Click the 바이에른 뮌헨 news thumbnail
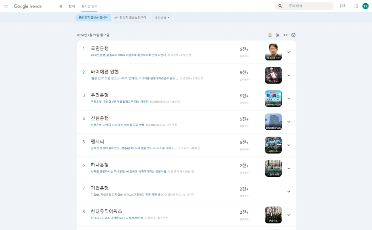This screenshot has height=230, width=372. pos(273,75)
